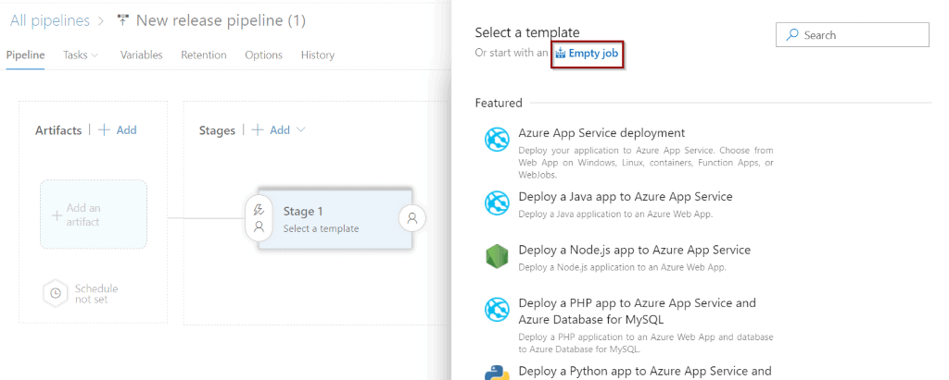Screen dimensions: 949x380
Task: Click the Azure App Service deployment icon
Action: tap(497, 140)
